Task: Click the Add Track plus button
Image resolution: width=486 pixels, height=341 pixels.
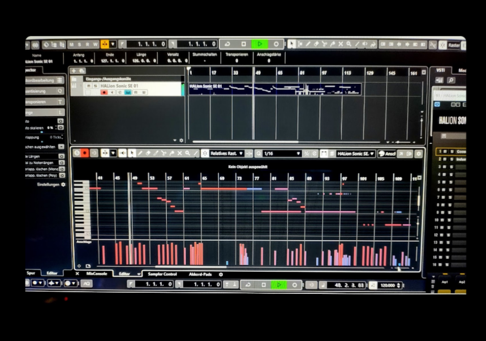Action: [x=74, y=71]
